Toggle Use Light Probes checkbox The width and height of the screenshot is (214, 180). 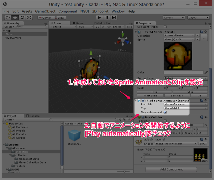(x=165, y=27)
